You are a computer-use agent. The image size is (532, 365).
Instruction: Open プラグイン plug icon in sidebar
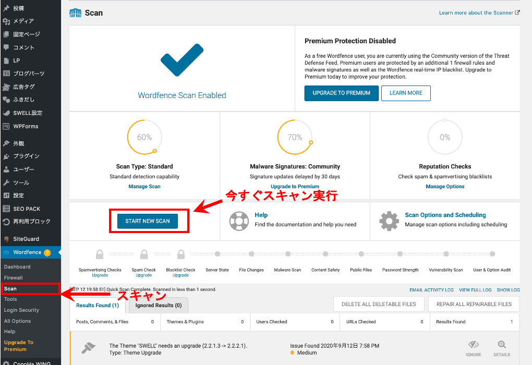(x=6, y=156)
